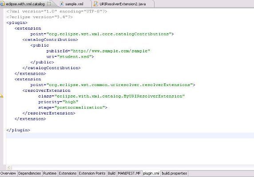Viewport: 254px width, 177px height.
Task: Switch to the Extensions page tab
Action: (x=67, y=173)
